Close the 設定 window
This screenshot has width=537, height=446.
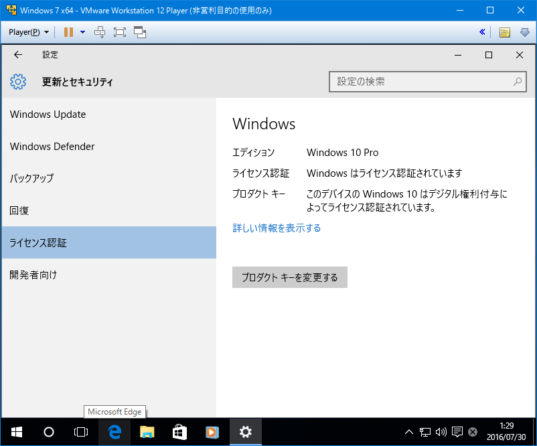coord(519,55)
